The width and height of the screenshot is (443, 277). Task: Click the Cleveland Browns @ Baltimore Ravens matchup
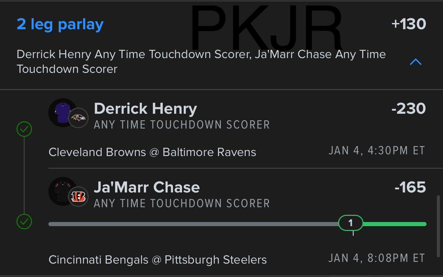pos(152,152)
